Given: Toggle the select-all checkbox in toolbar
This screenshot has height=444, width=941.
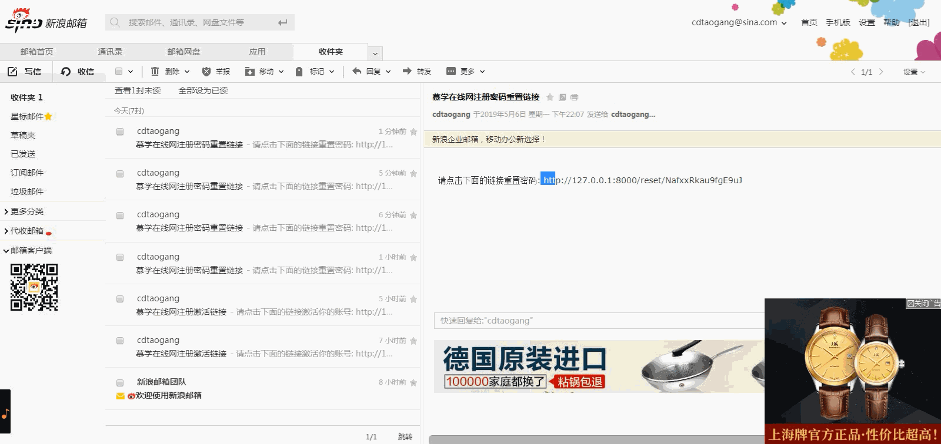Looking at the screenshot, I should (x=119, y=72).
